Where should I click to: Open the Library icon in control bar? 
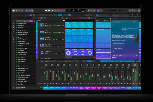click(14, 11)
